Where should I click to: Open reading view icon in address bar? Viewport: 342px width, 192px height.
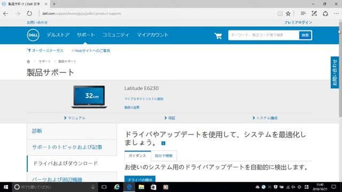click(x=280, y=13)
